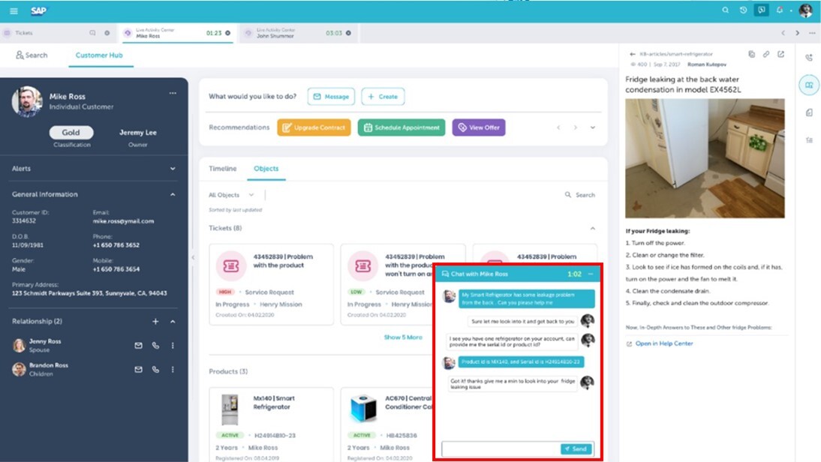Open the hamburger navigation menu
The image size is (821, 462).
[14, 11]
